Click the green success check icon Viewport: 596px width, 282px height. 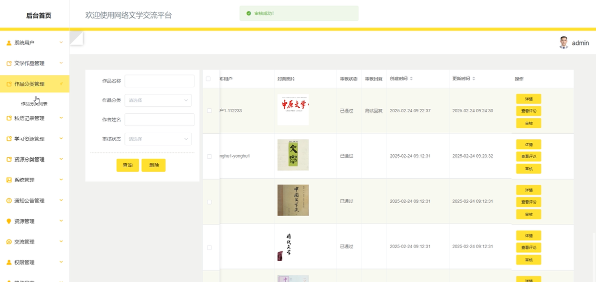[x=248, y=13]
